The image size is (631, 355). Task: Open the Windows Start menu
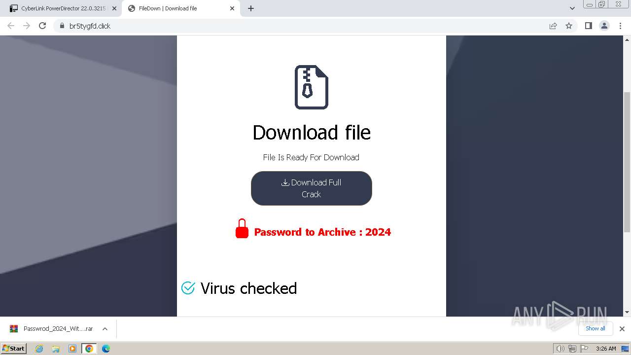13,348
